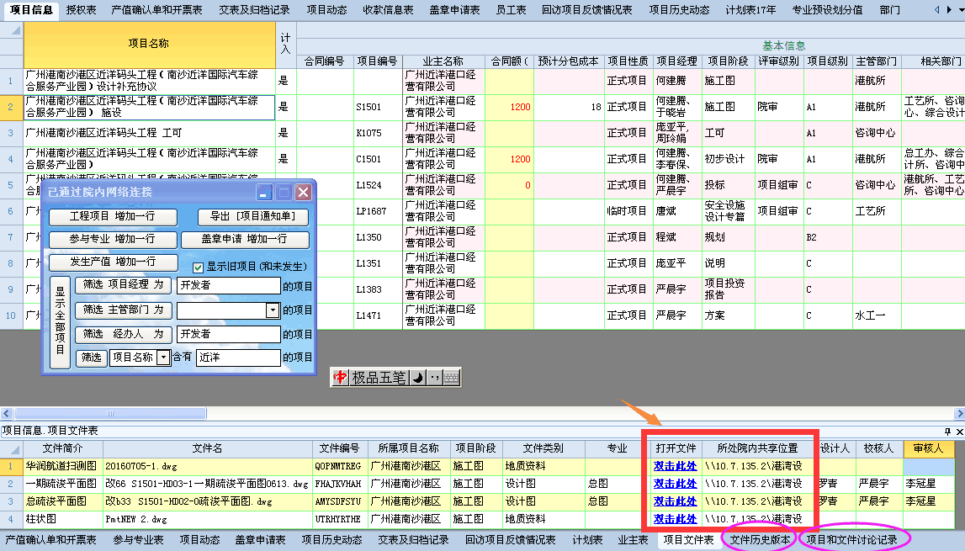Click 筛选 经办人 为 button
Viewport: 965px width, 551px height.
click(x=123, y=334)
